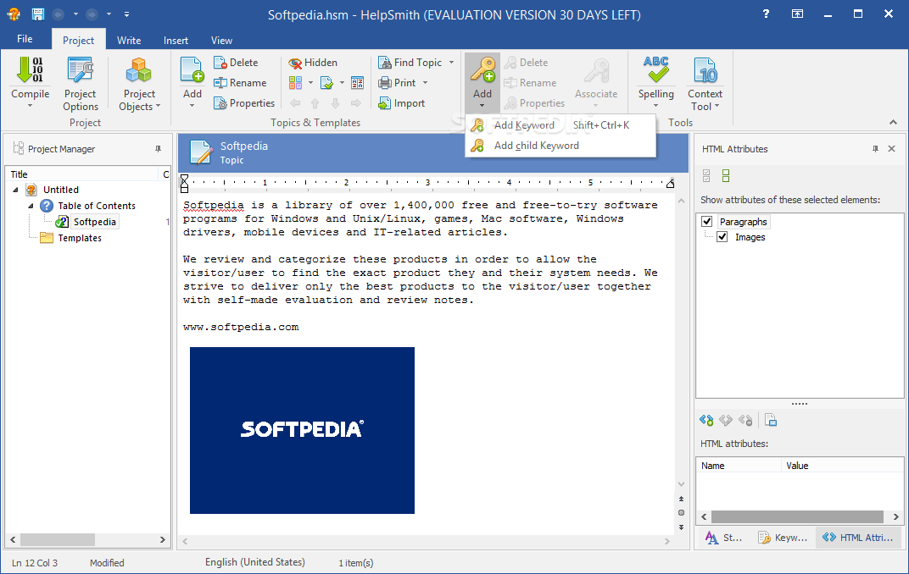
Task: Expand the Compile dropdown arrow
Action: tap(30, 105)
